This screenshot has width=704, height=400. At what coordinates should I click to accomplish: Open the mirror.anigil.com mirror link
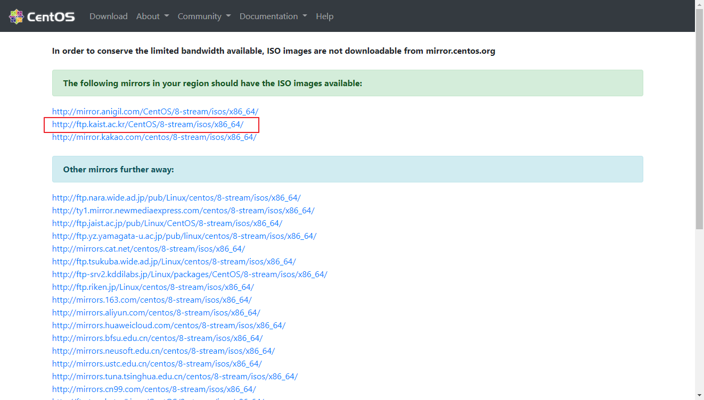(155, 112)
